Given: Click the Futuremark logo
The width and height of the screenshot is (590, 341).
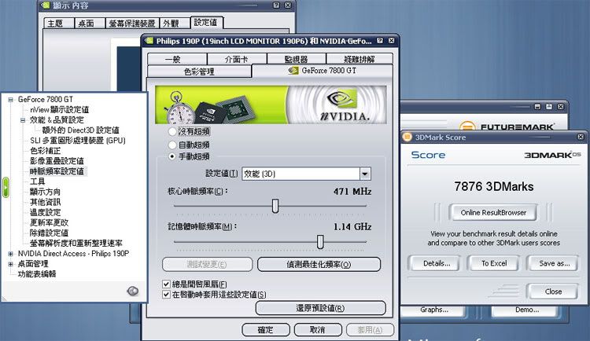Looking at the screenshot, I should tap(511, 126).
